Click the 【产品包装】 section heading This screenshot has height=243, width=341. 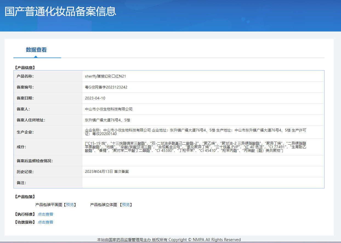tap(25, 197)
